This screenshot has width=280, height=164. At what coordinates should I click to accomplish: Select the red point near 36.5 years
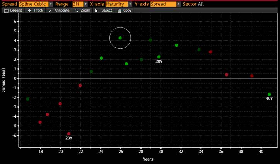click(227, 75)
